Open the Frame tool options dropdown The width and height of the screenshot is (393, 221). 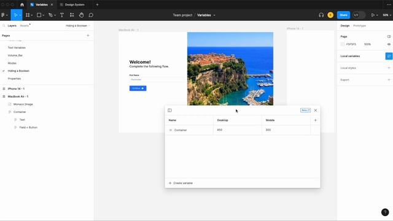pos(32,15)
